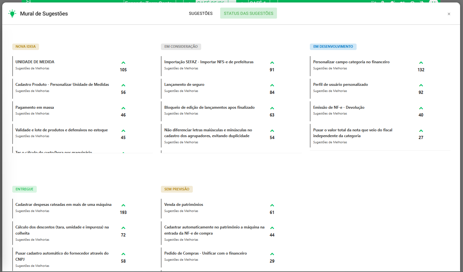Switch to the Sugestões tab
463x272 pixels.
click(201, 13)
